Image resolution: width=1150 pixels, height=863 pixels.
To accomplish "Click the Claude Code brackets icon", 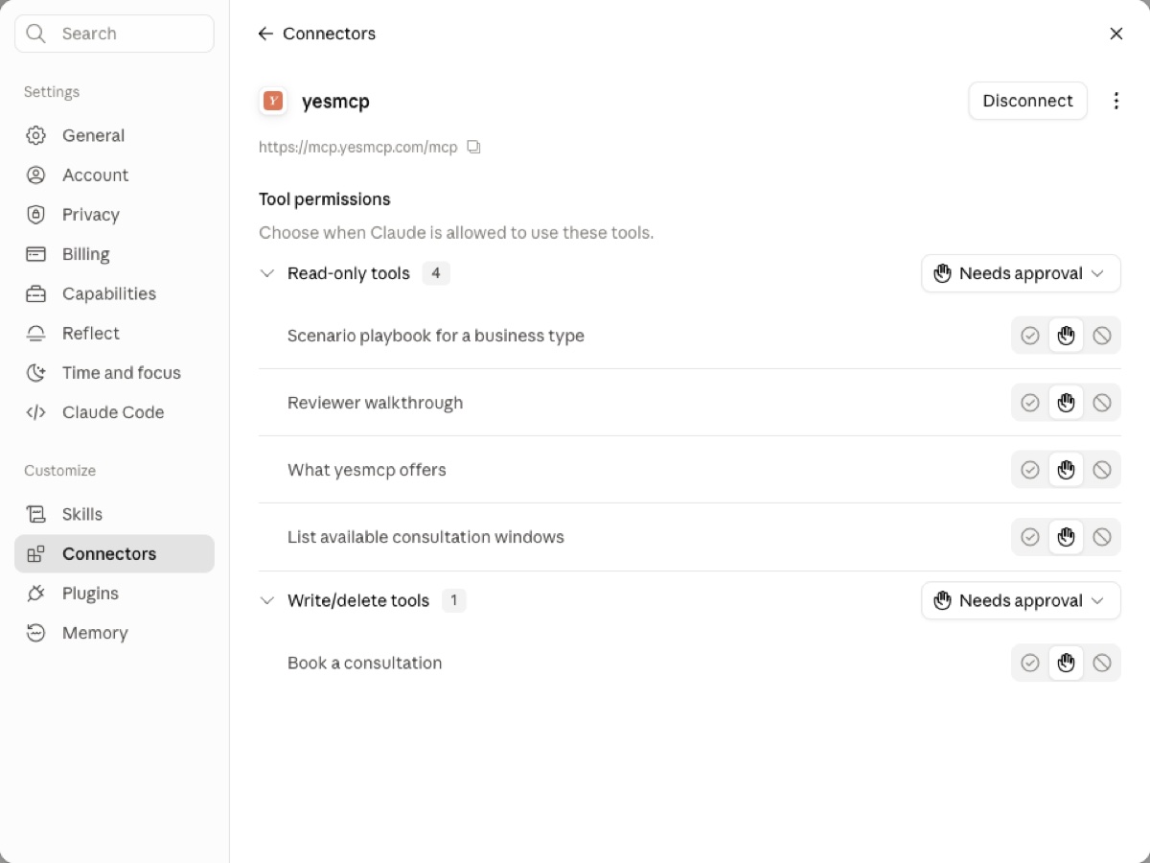I will [36, 412].
